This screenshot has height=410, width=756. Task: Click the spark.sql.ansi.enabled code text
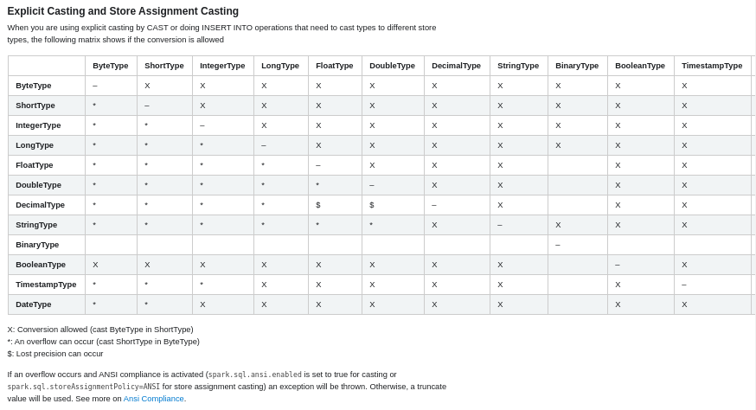point(255,375)
